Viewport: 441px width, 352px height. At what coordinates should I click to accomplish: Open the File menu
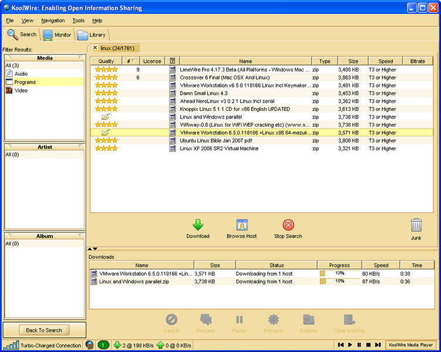[10, 21]
